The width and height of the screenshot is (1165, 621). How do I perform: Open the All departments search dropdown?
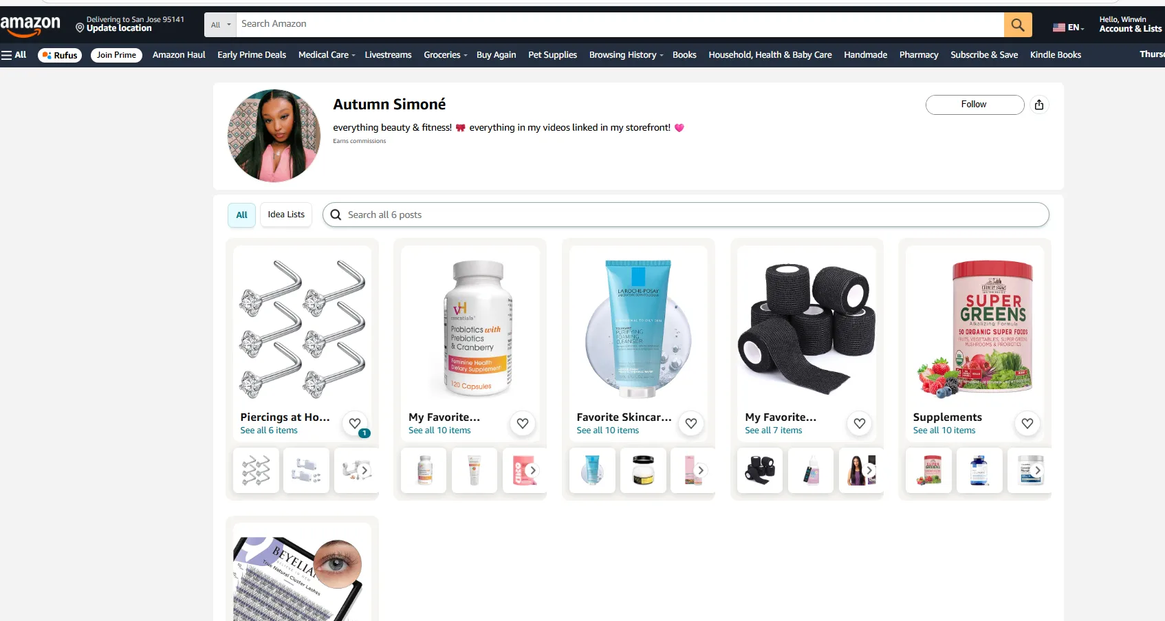[220, 25]
